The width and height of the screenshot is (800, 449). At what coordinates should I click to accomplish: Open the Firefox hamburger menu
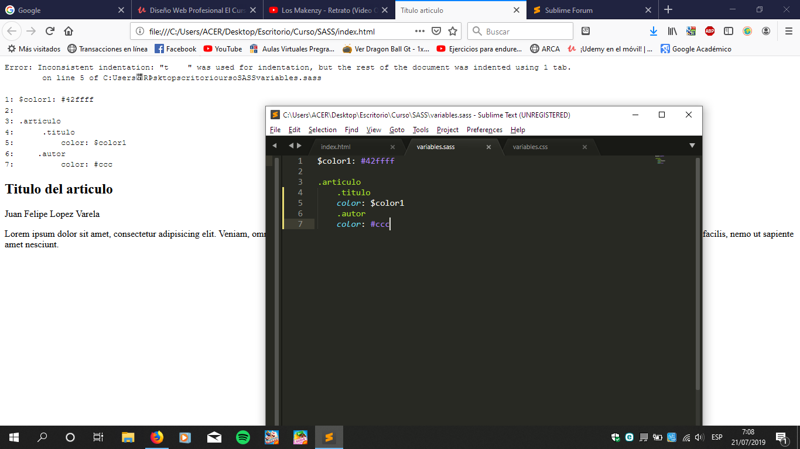tap(788, 32)
